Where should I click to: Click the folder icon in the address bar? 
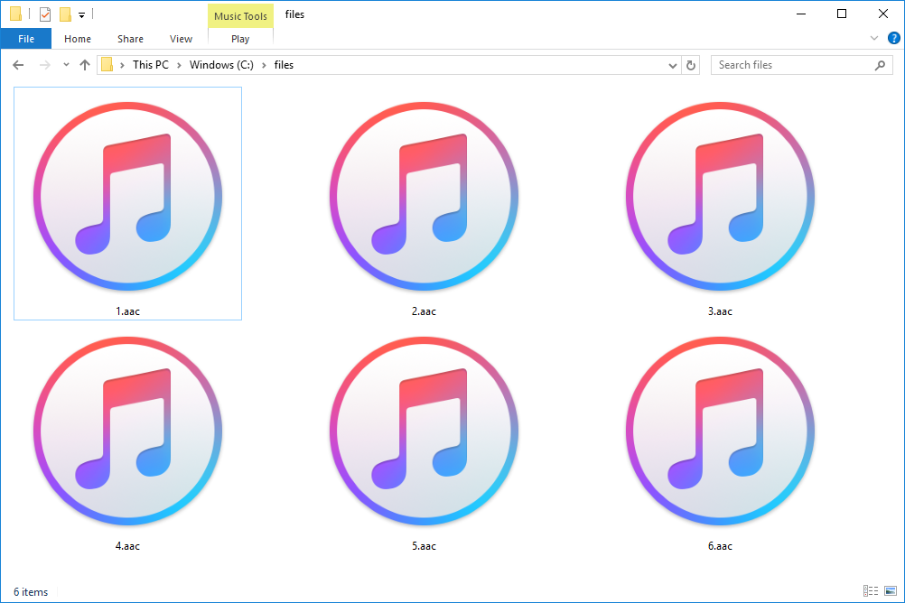coord(107,64)
